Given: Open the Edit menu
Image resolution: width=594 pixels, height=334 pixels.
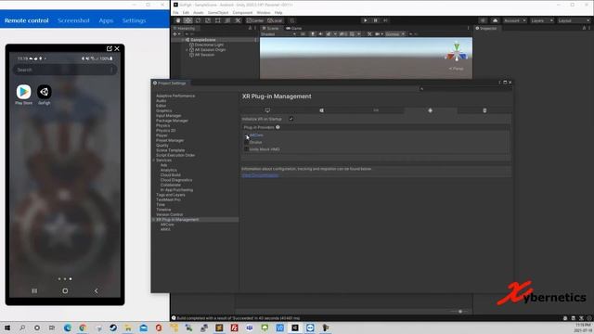Looking at the screenshot, I should [x=186, y=12].
